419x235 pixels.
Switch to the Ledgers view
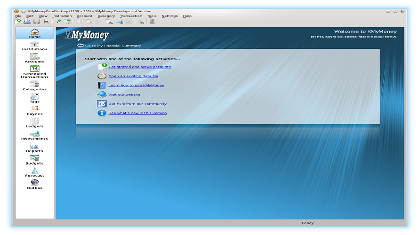coord(34,123)
